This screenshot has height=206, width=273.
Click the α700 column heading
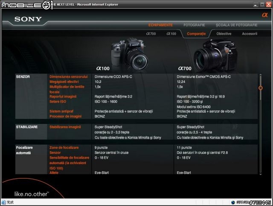click(185, 68)
